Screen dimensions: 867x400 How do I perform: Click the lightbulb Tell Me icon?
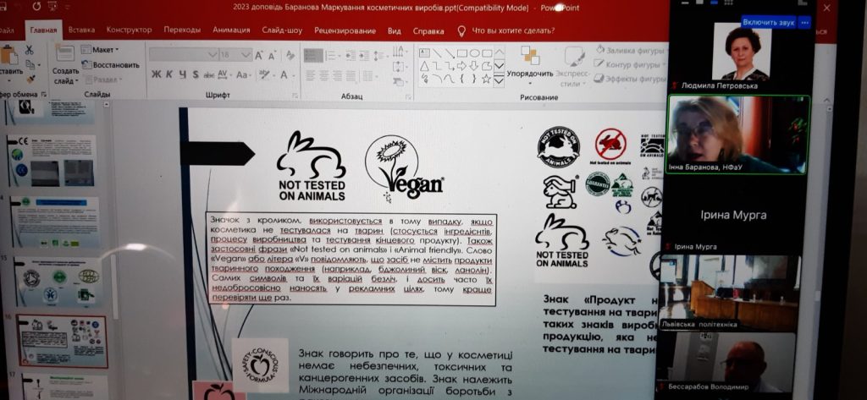461,31
